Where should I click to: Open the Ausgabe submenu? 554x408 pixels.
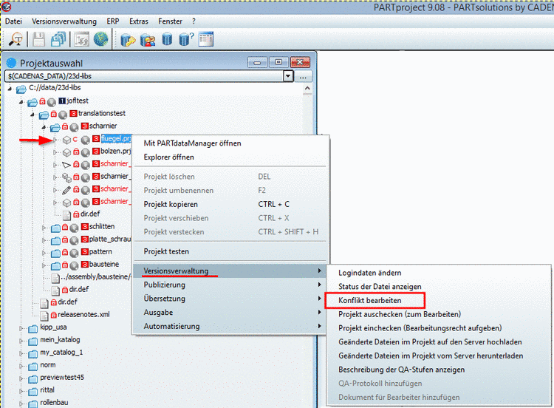[x=230, y=313]
